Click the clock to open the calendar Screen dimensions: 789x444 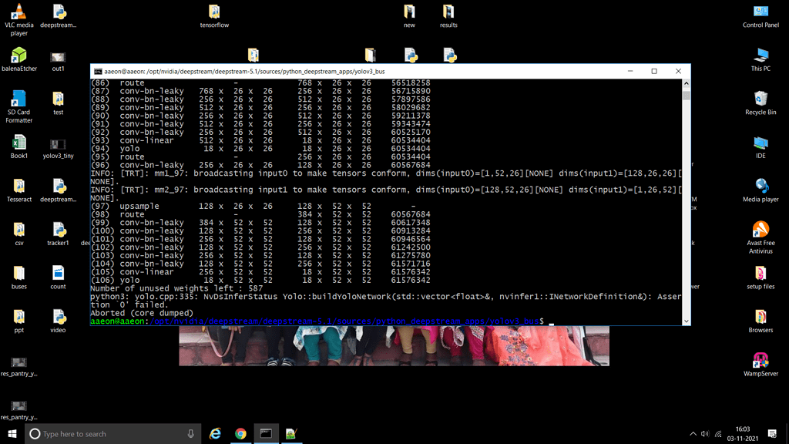741,433
